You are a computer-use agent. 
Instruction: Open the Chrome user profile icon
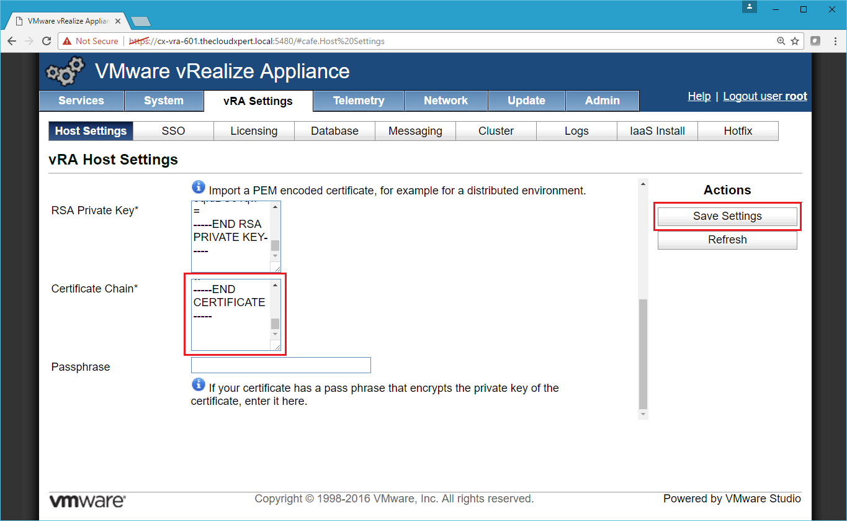750,7
